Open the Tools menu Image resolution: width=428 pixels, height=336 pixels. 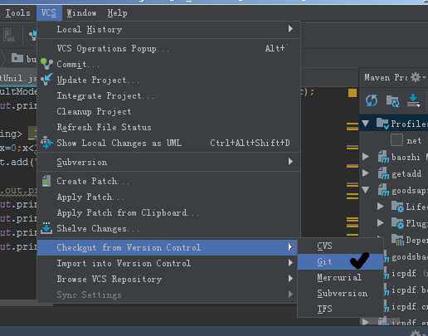tap(17, 12)
